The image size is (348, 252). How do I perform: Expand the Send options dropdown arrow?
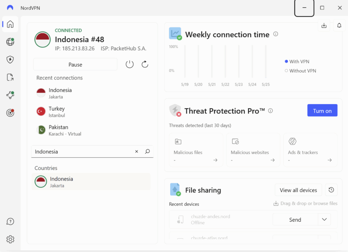(324, 220)
